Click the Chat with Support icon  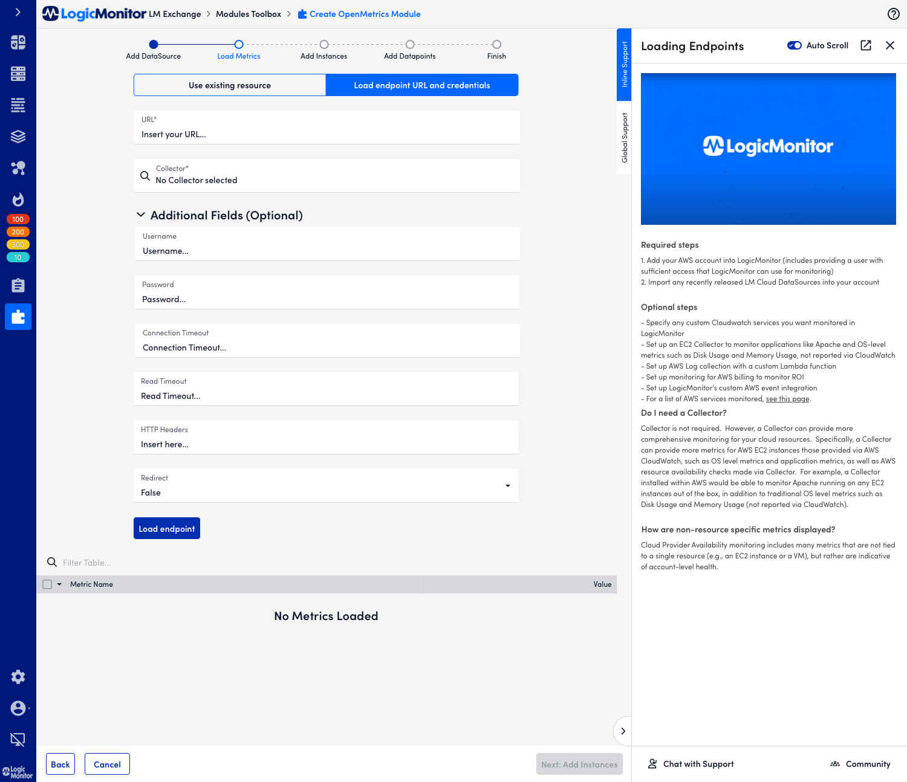point(652,764)
